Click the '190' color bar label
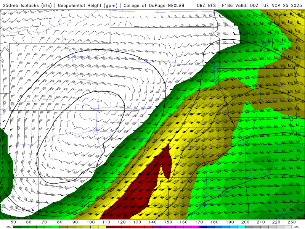 (230, 222)
